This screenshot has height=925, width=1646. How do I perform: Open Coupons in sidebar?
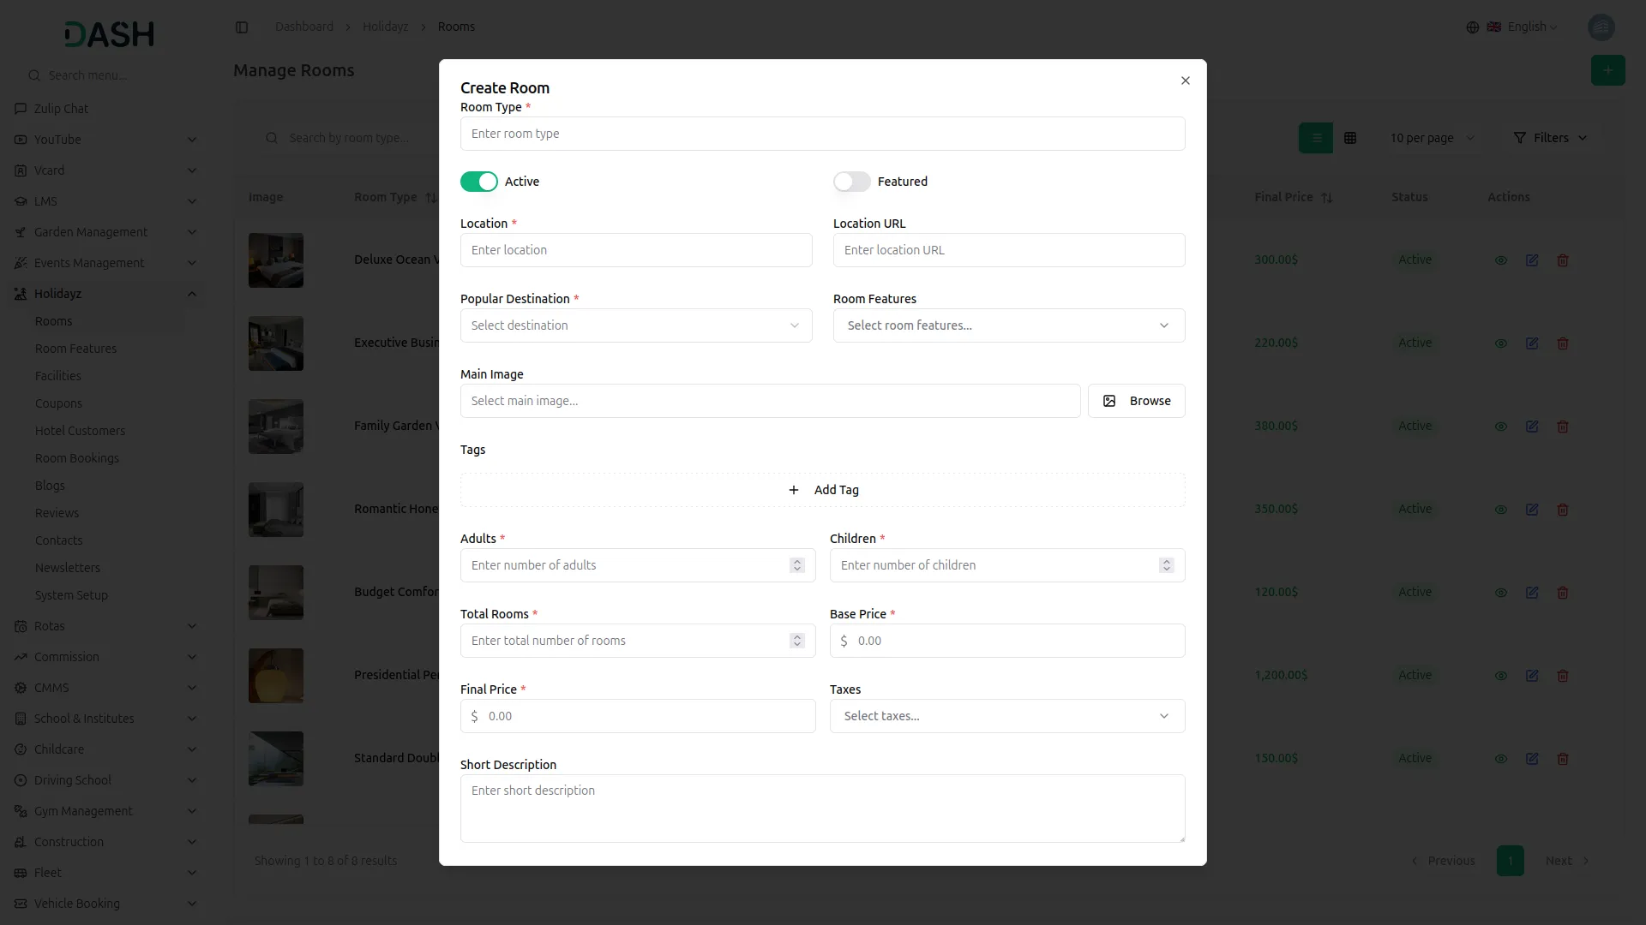coord(58,403)
